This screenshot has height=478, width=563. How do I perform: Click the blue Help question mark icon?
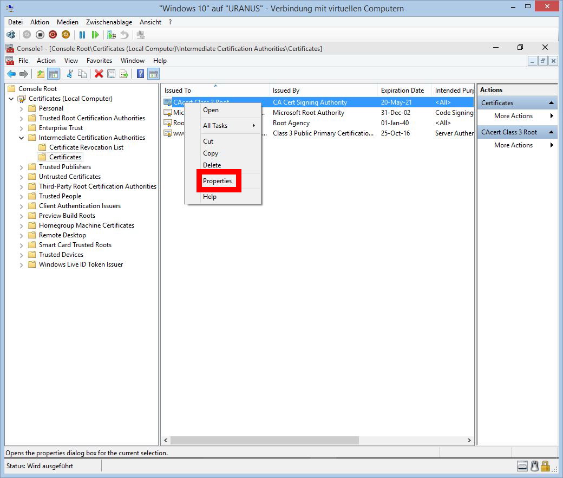pyautogui.click(x=140, y=74)
